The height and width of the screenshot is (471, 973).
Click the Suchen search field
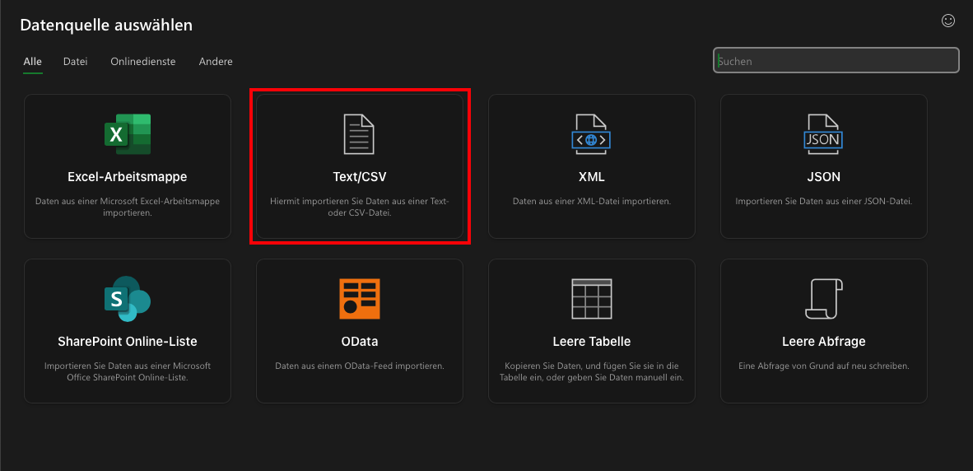(x=836, y=61)
